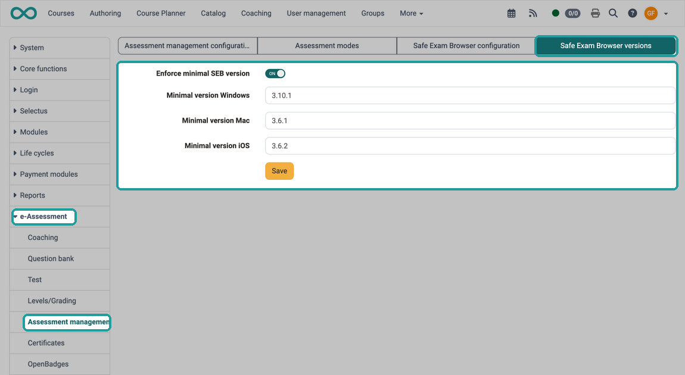Open the search magnifier icon

pyautogui.click(x=613, y=13)
